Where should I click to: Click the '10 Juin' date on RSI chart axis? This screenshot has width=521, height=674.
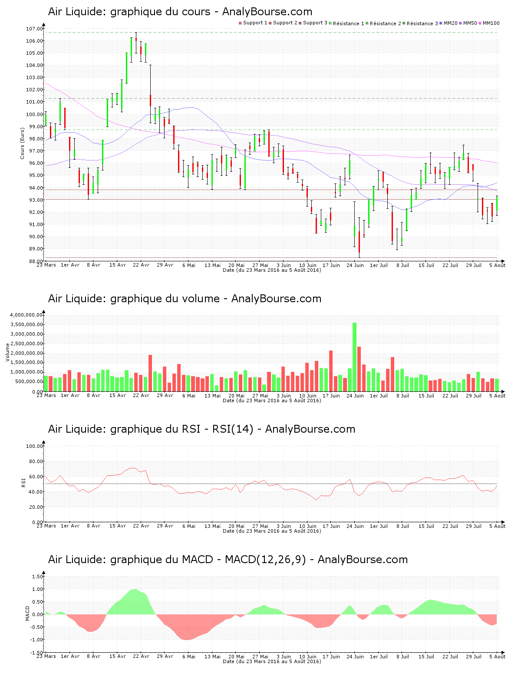point(308,526)
